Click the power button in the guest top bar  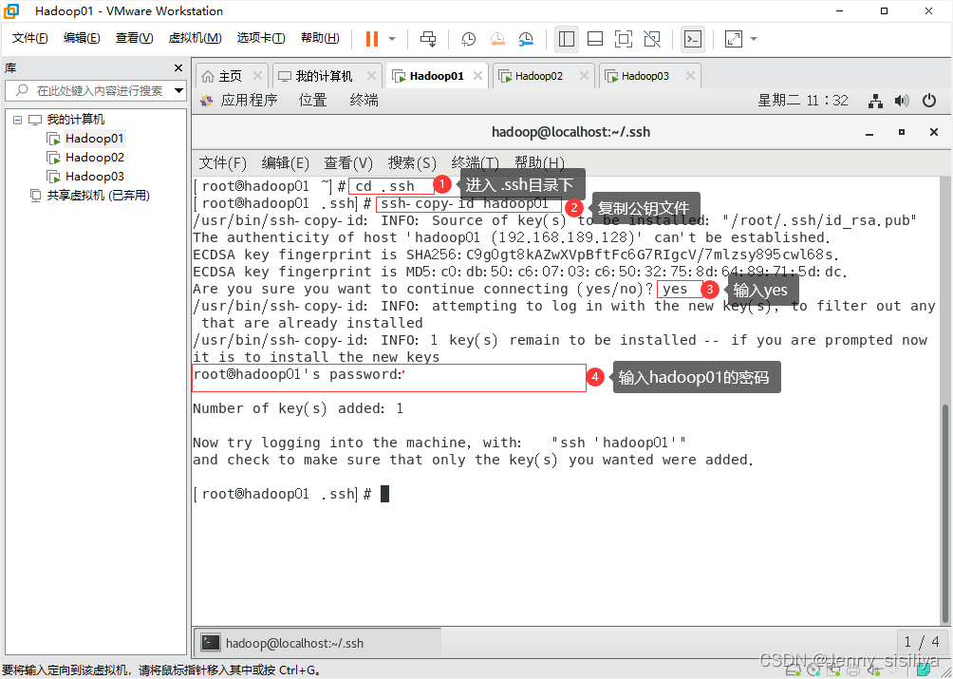[928, 100]
